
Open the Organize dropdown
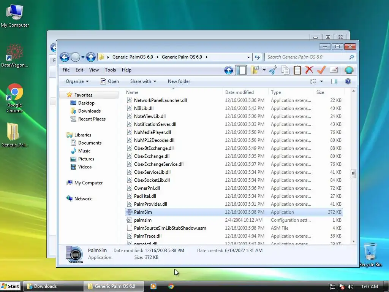pos(77,81)
